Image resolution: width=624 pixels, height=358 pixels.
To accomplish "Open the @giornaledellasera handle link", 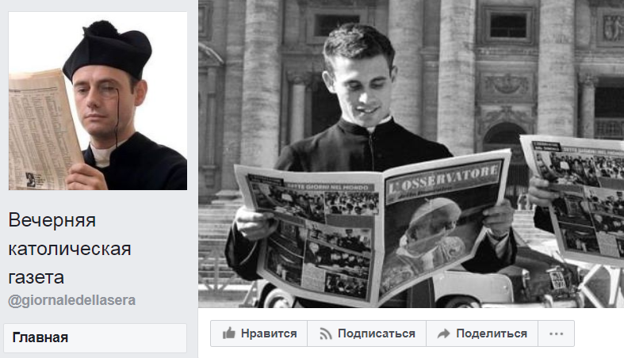I will point(71,300).
